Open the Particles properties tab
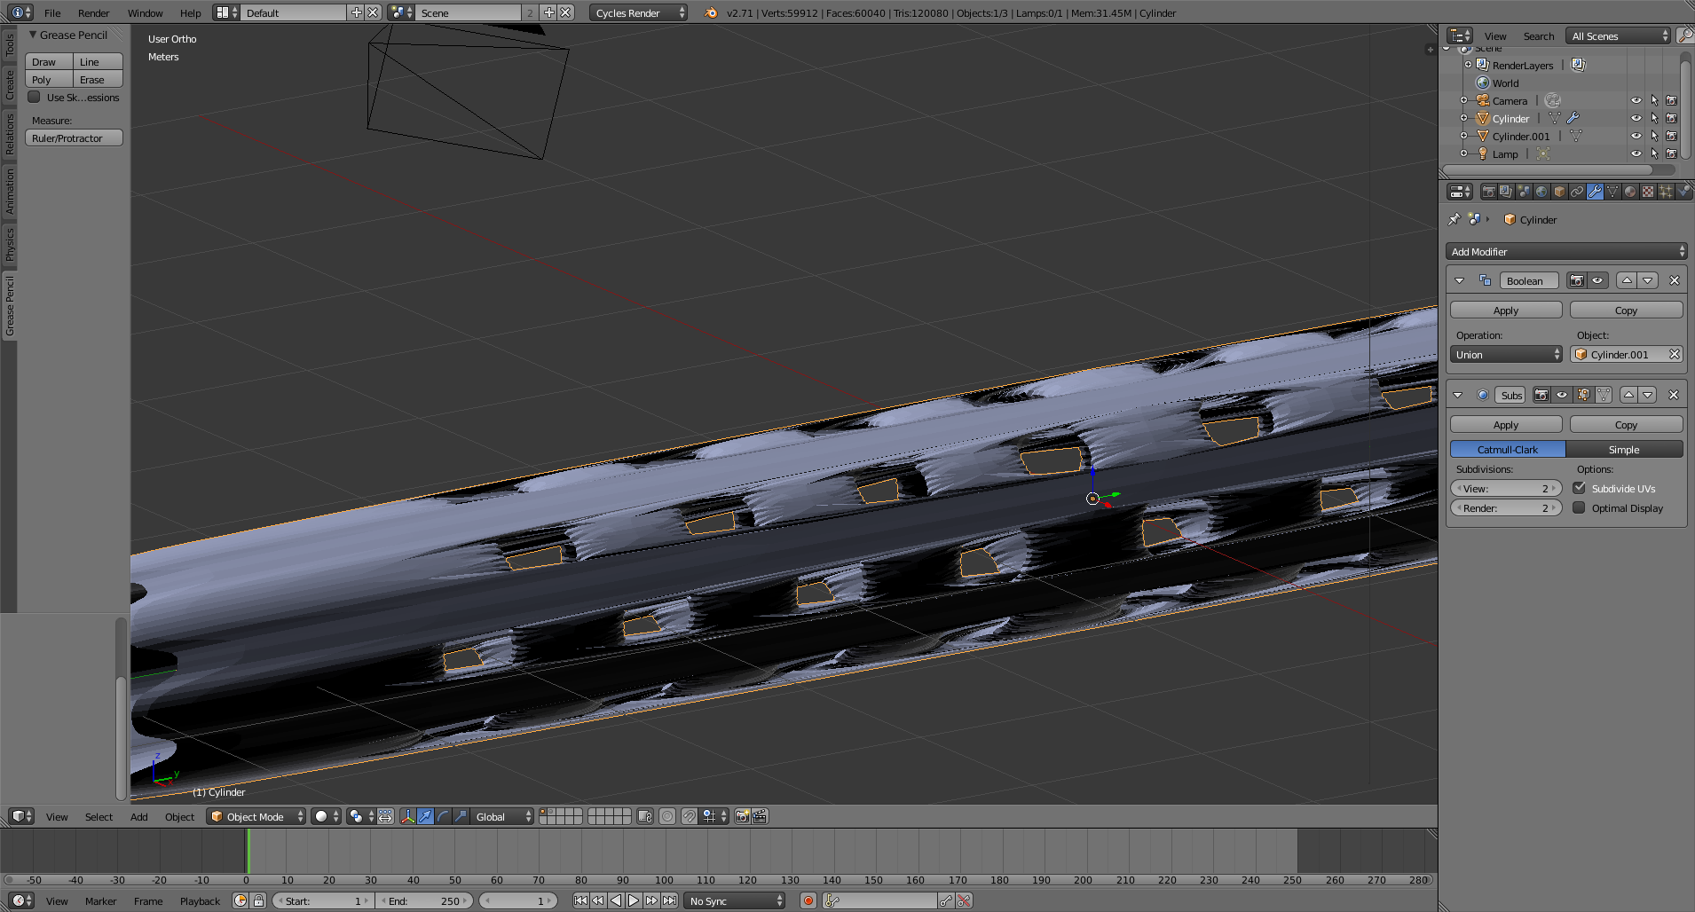Viewport: 1695px width, 912px height. 1666,192
